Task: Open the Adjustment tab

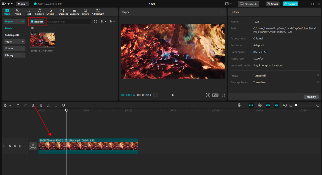Action: pyautogui.click(x=98, y=12)
